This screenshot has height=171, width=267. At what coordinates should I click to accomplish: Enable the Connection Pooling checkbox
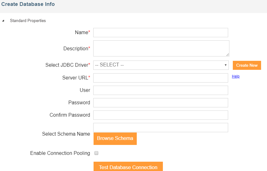(96, 153)
